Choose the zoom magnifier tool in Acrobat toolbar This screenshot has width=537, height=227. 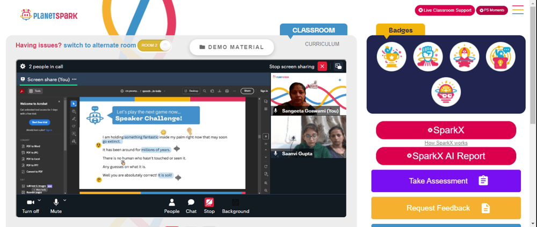(x=74, y=111)
